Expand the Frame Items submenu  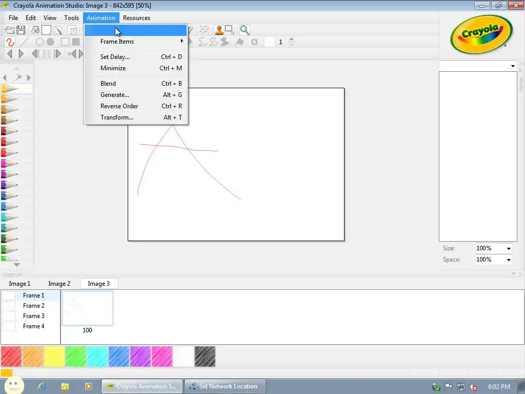pyautogui.click(x=135, y=42)
